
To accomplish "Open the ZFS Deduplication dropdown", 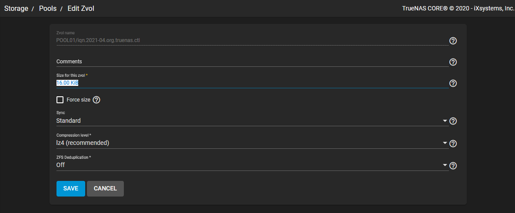I will [252, 165].
